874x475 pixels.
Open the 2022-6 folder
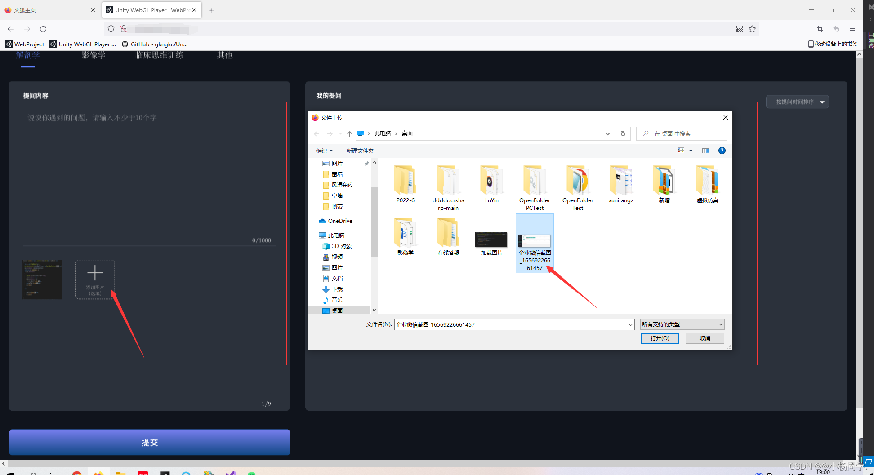(x=405, y=184)
